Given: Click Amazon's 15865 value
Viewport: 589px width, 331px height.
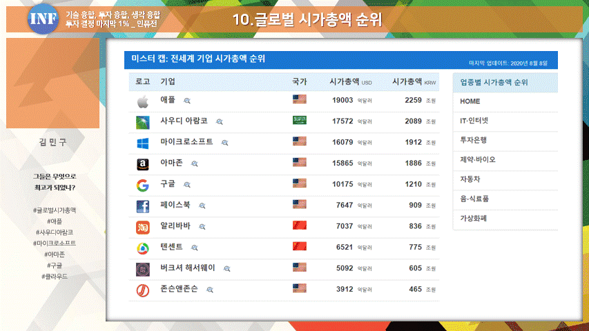Looking at the screenshot, I should (342, 163).
